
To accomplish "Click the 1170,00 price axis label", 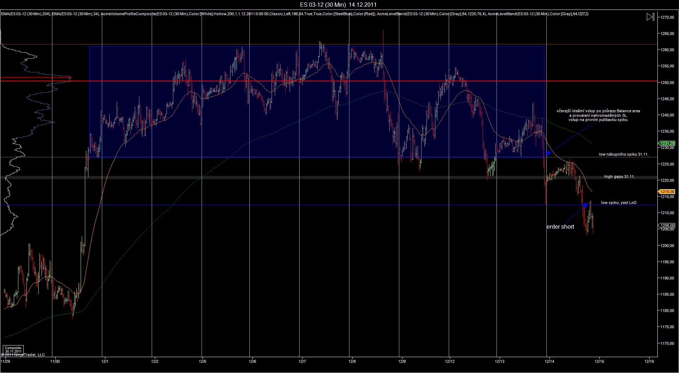I will click(667, 343).
